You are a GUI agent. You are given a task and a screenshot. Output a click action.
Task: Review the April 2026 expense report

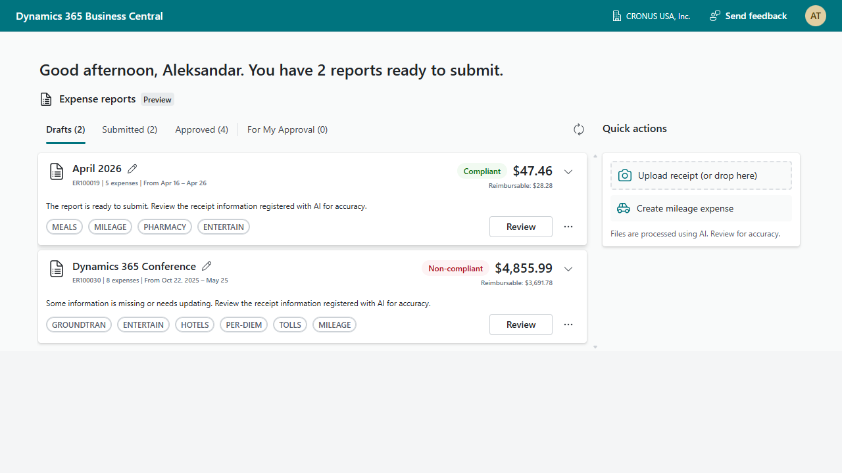tap(521, 227)
